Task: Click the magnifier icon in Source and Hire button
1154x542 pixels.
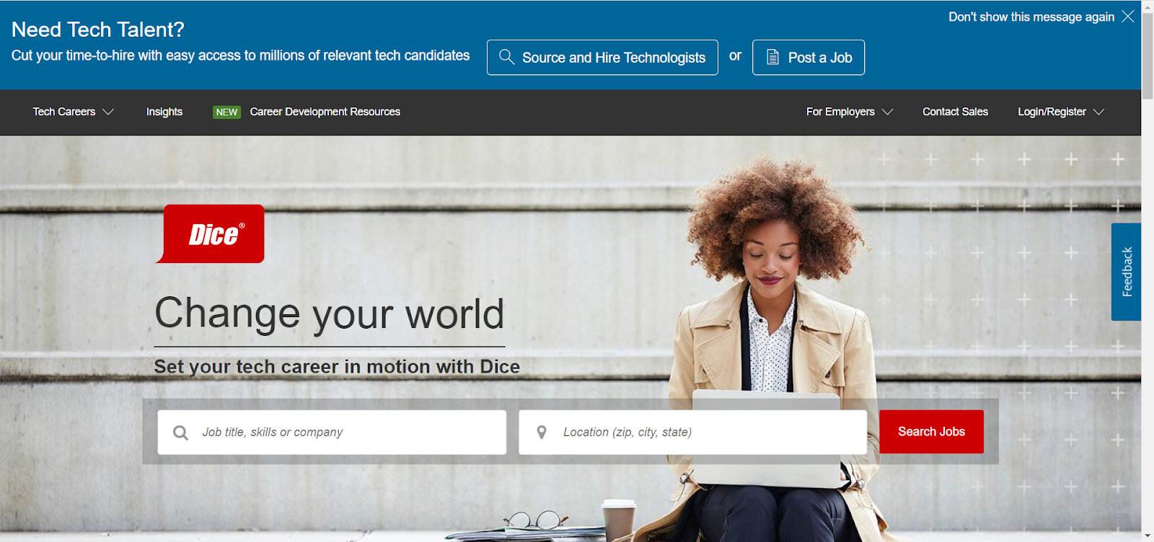Action: tap(506, 57)
